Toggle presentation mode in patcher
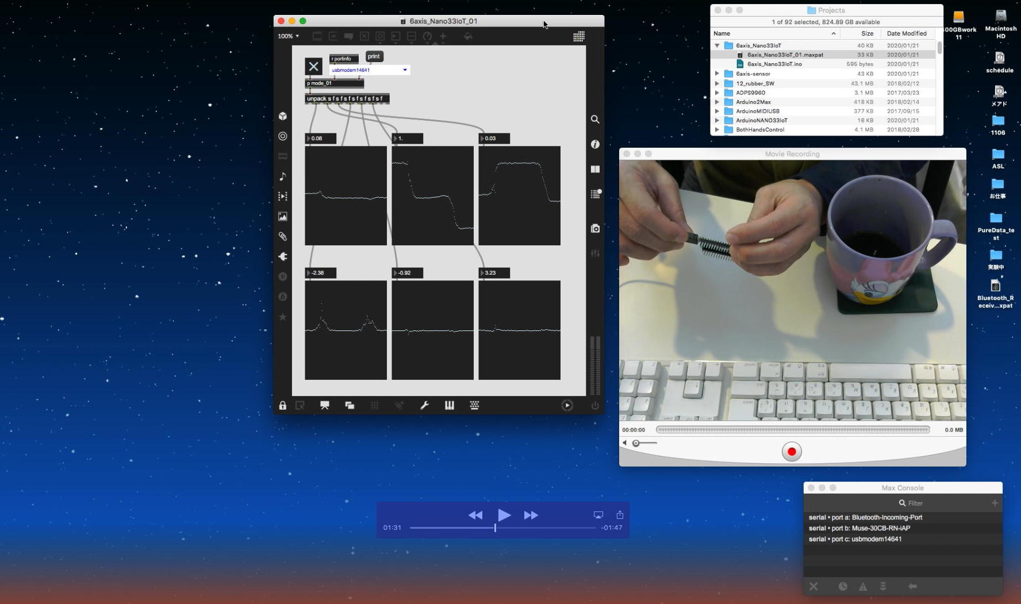The height and width of the screenshot is (604, 1021). tap(325, 405)
